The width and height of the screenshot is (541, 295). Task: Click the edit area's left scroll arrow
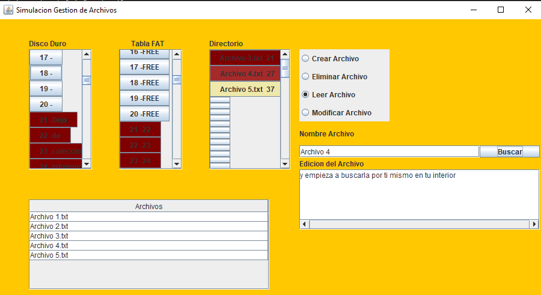click(x=304, y=224)
